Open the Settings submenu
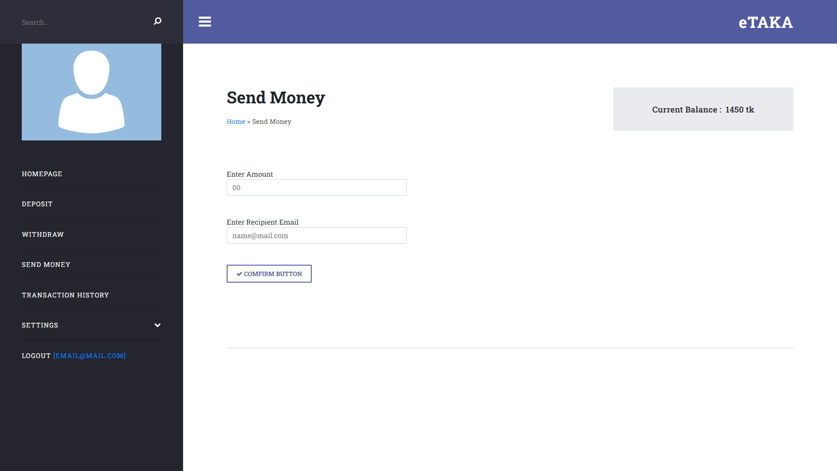The image size is (837, 471). [40, 325]
